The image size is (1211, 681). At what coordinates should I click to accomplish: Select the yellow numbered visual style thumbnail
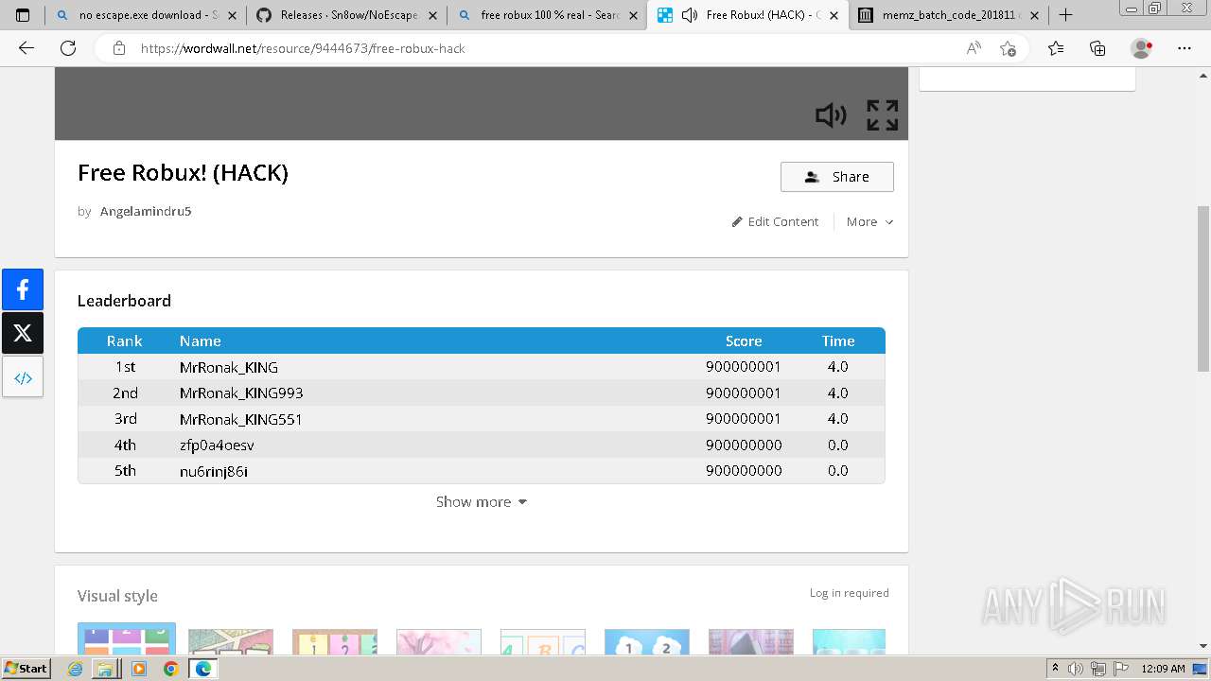335,640
